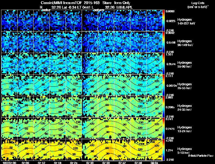Screen dimensions: 215x164
Task: Click the '07:12' time axis label
Action: tap(41, 163)
